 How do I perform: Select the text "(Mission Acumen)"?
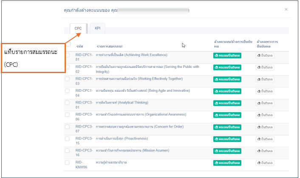tap(156, 150)
